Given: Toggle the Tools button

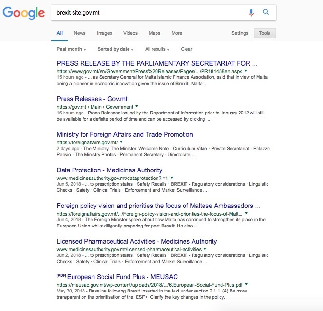Looking at the screenshot, I should [265, 33].
